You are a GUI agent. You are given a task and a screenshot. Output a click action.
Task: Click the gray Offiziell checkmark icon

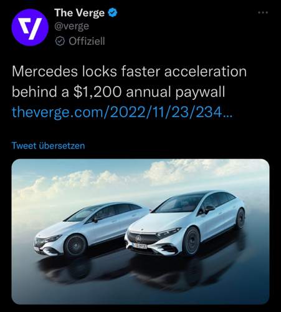pos(60,41)
